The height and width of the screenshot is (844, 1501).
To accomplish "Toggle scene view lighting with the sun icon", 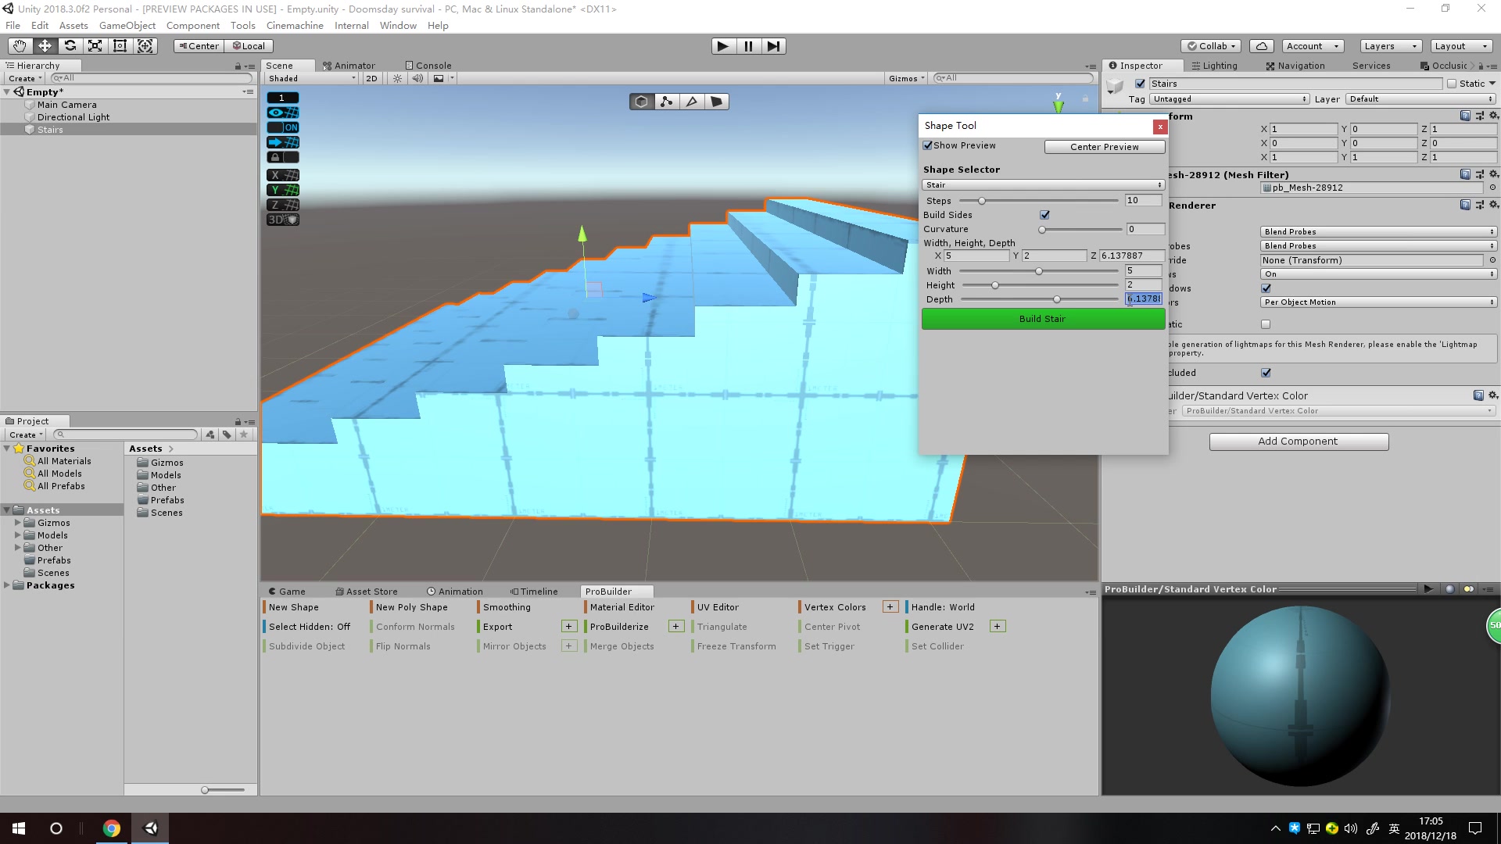I will (397, 78).
